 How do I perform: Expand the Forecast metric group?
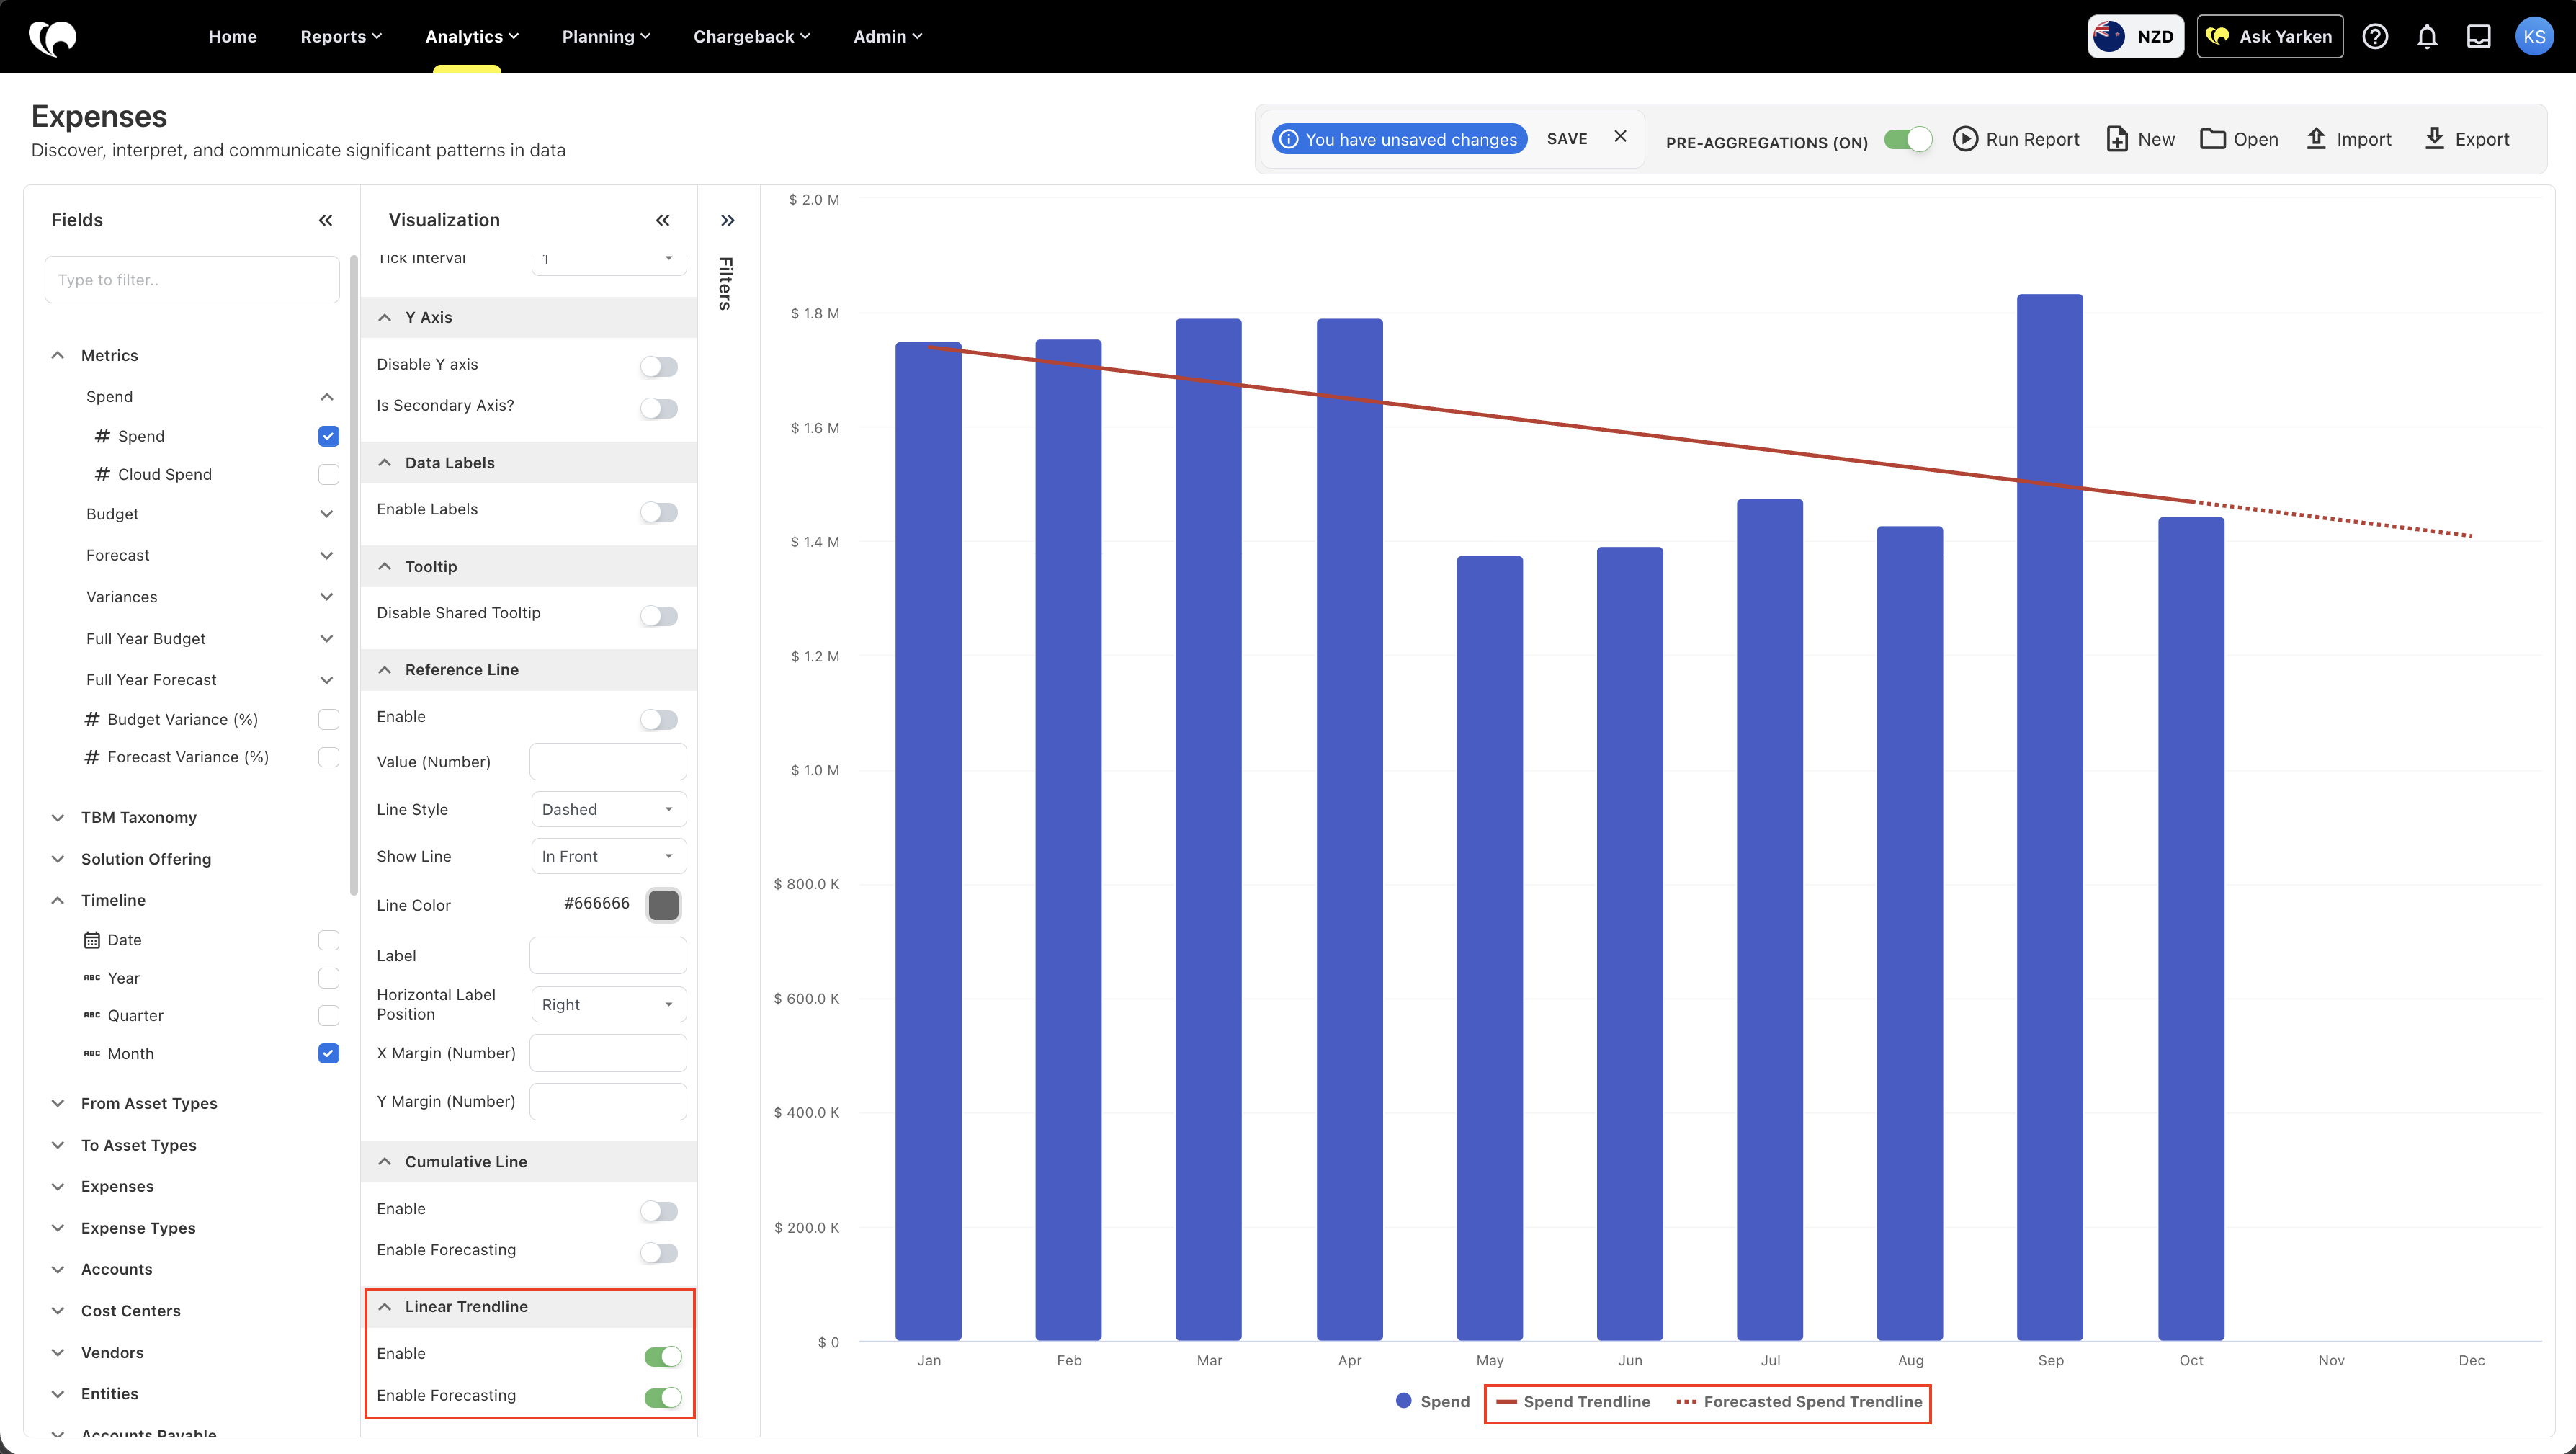(326, 555)
